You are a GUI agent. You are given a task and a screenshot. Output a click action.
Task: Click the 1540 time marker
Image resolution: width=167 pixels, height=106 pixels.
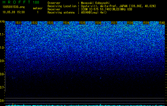pyautogui.click(x=162, y=23)
